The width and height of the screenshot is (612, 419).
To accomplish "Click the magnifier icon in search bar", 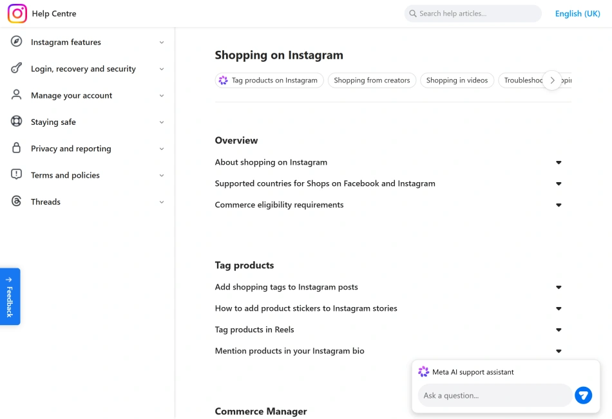I will click(412, 14).
